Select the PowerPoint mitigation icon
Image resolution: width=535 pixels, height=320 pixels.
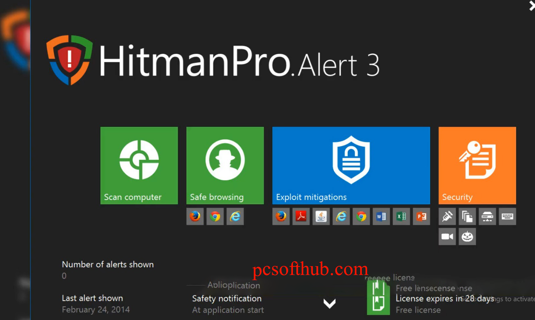point(421,216)
